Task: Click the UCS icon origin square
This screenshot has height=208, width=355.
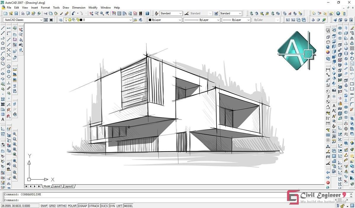Action: click(x=29, y=180)
